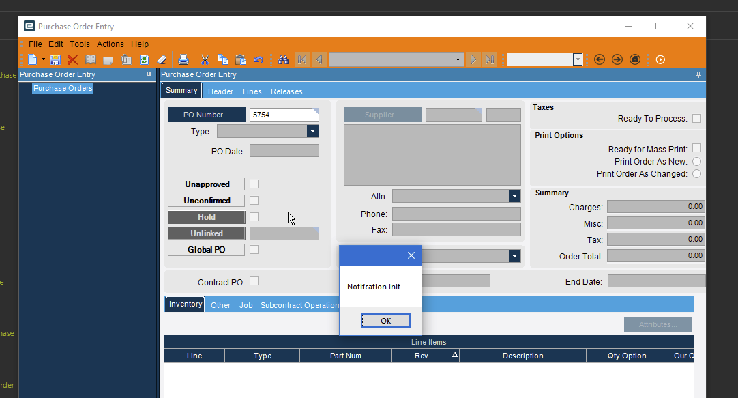Switch to the Other line tab
Screen dimensions: 738x398
[x=221, y=305]
